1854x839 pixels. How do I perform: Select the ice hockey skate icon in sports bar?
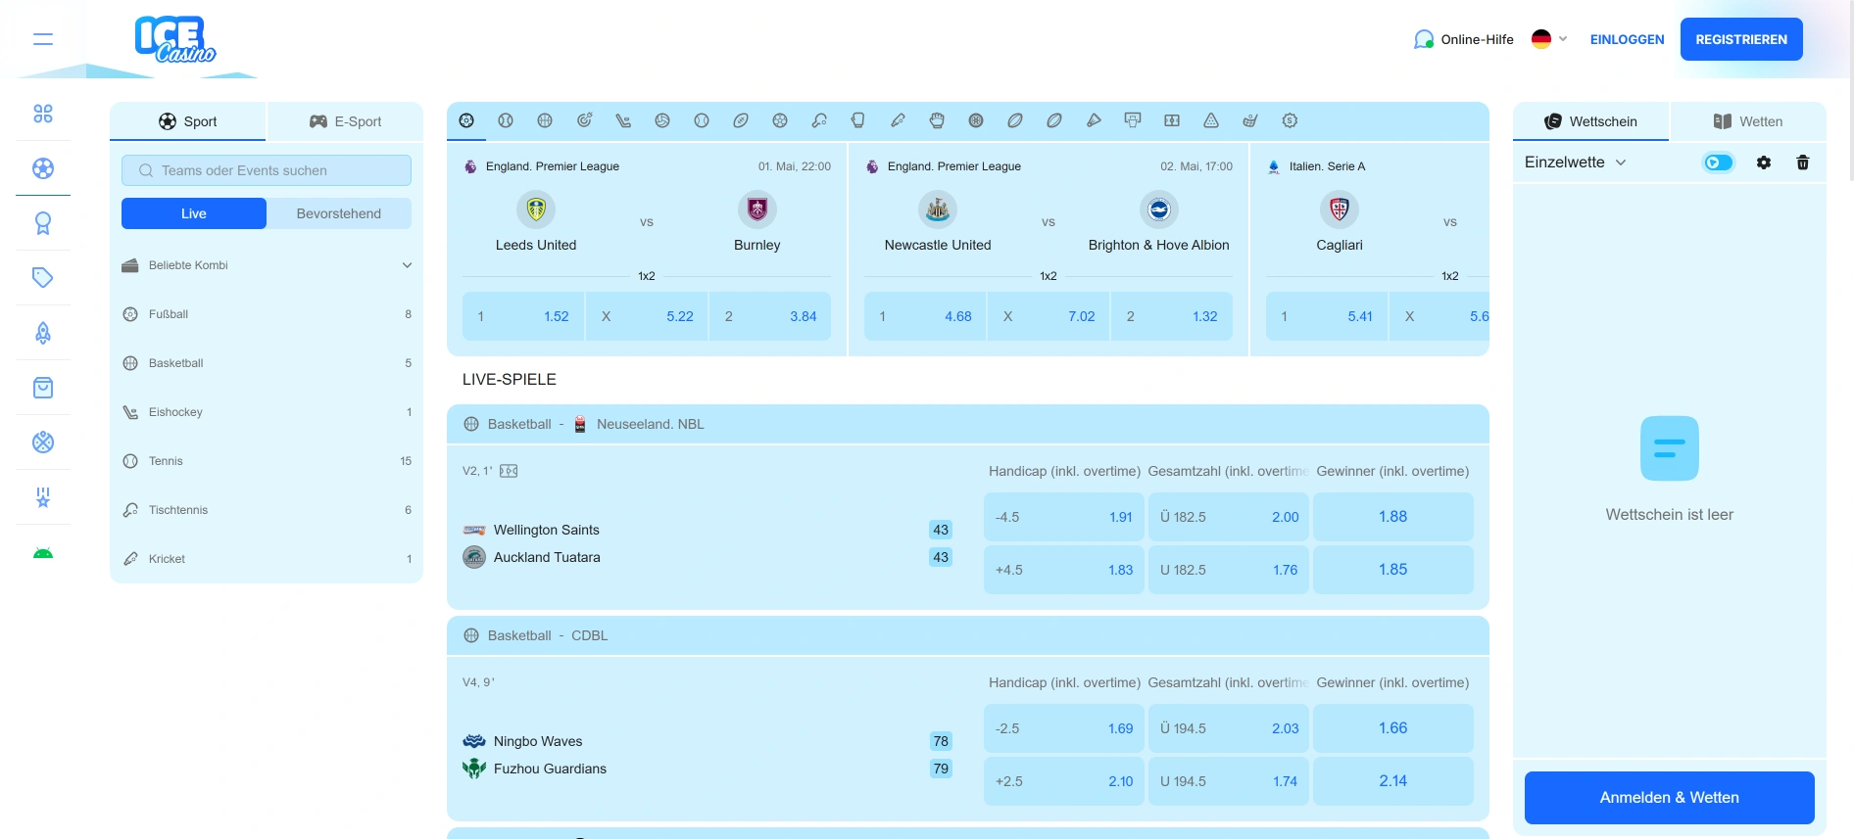[x=623, y=120]
